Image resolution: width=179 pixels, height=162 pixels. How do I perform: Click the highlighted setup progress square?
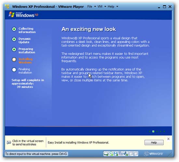click(x=153, y=131)
